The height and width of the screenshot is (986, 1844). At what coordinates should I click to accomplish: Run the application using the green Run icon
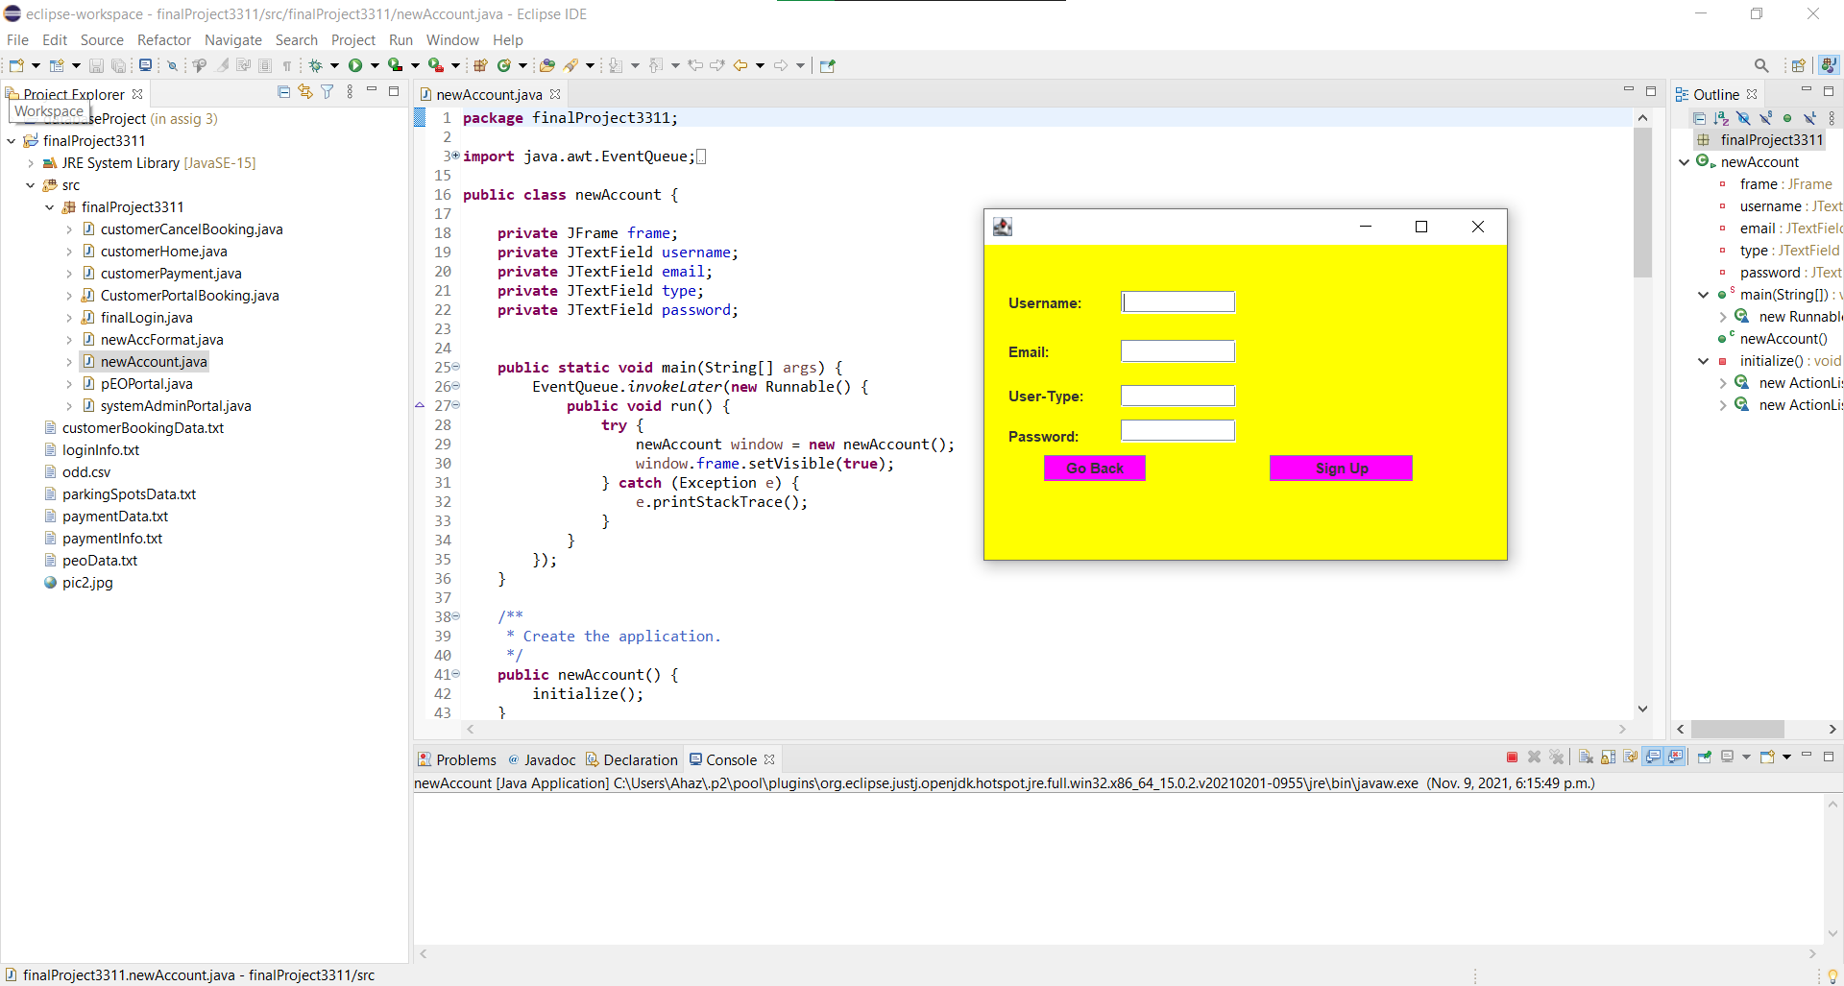[356, 64]
